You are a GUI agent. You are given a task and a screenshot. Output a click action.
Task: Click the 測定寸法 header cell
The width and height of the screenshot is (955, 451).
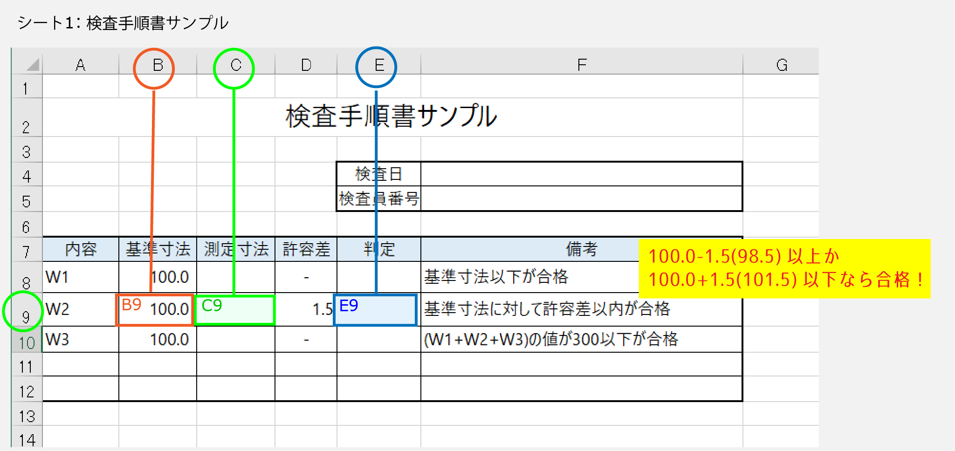click(236, 249)
